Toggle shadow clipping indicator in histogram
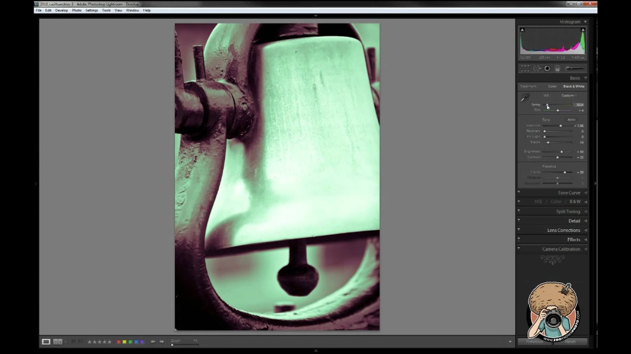The height and width of the screenshot is (354, 631). click(522, 30)
